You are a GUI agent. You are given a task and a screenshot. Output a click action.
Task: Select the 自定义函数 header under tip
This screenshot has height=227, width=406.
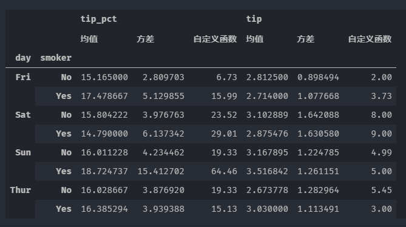370,39
